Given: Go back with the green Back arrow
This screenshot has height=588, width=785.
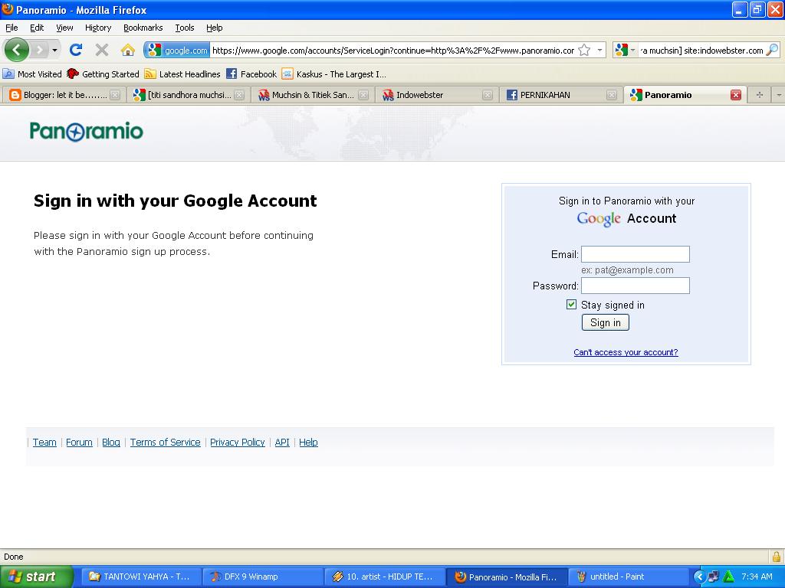Looking at the screenshot, I should [17, 50].
